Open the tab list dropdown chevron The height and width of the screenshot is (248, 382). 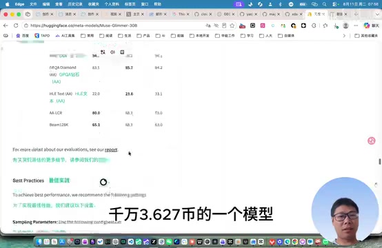377,14
